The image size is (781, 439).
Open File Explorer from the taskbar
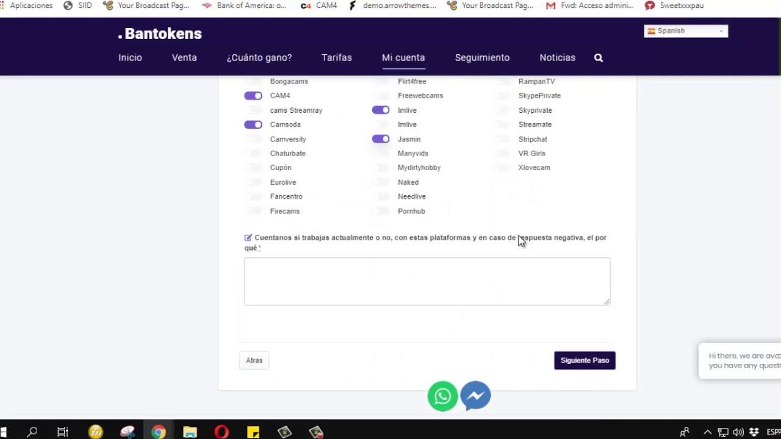click(x=190, y=432)
